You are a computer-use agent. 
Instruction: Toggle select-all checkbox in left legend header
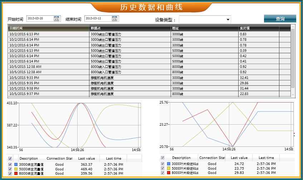(10, 159)
